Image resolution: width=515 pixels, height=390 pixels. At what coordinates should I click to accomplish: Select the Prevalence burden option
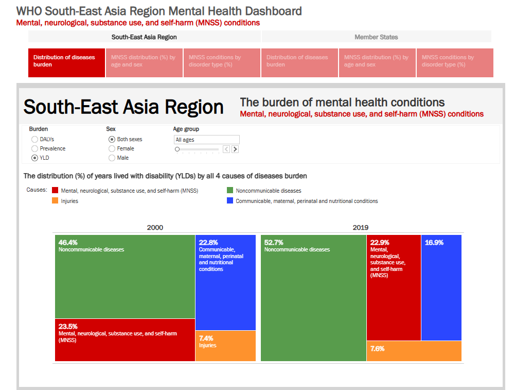click(x=34, y=149)
